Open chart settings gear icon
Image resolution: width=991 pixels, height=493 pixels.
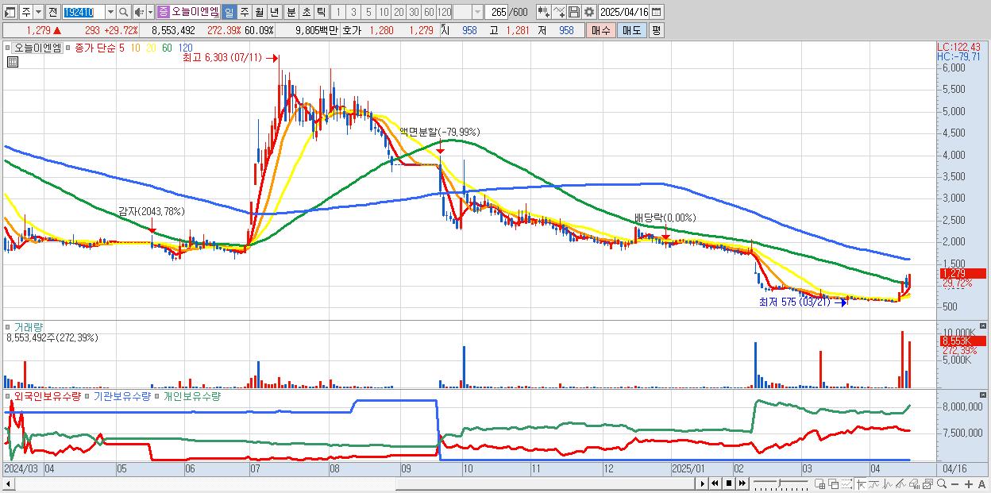tap(589, 12)
